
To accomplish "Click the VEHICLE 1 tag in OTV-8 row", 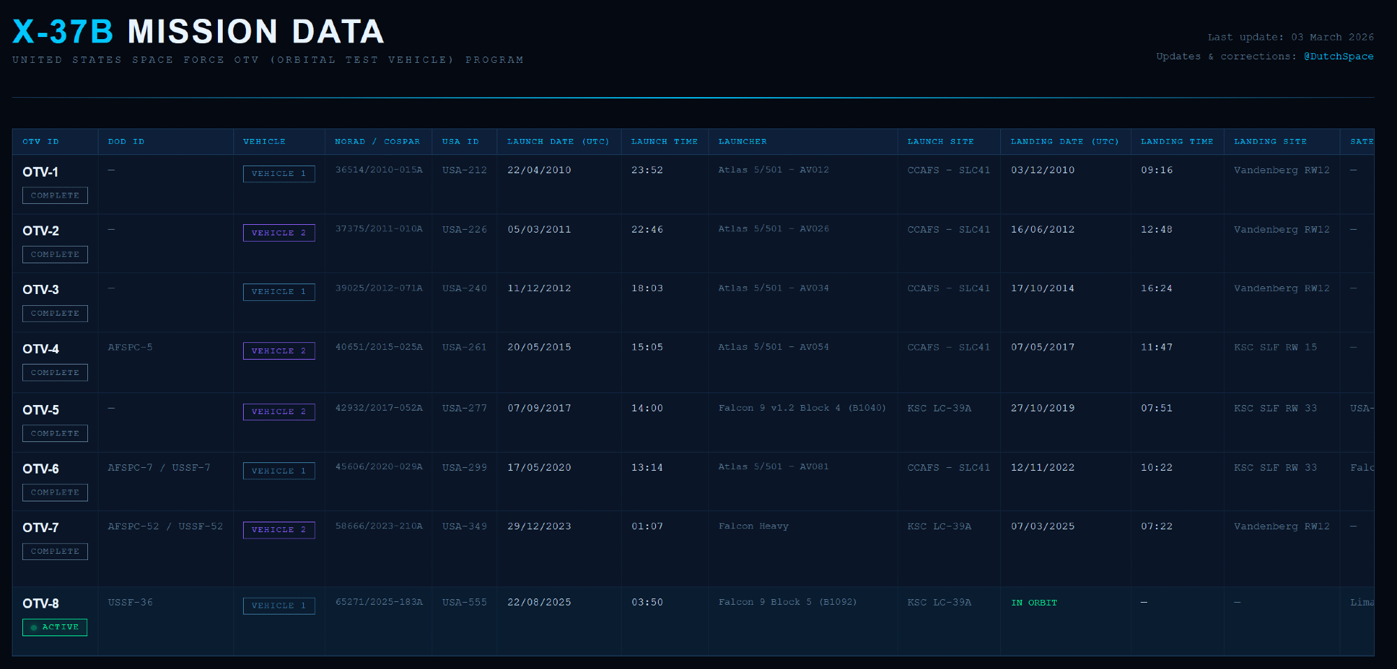I will pyautogui.click(x=279, y=605).
